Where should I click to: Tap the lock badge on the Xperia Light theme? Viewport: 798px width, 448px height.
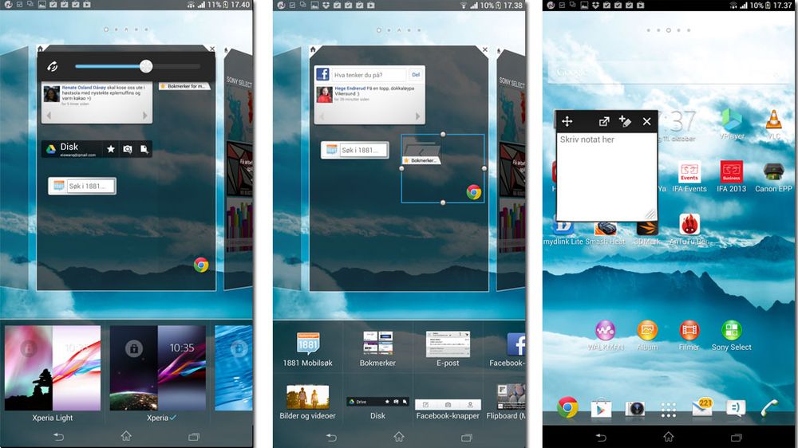[x=28, y=348]
